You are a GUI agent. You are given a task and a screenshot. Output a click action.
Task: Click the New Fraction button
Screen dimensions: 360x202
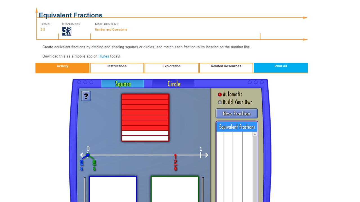pos(236,113)
